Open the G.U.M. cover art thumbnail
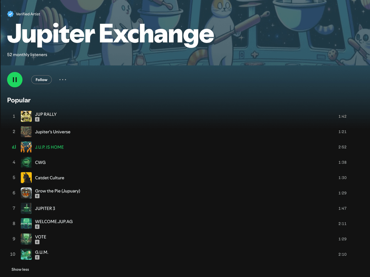 click(x=26, y=254)
